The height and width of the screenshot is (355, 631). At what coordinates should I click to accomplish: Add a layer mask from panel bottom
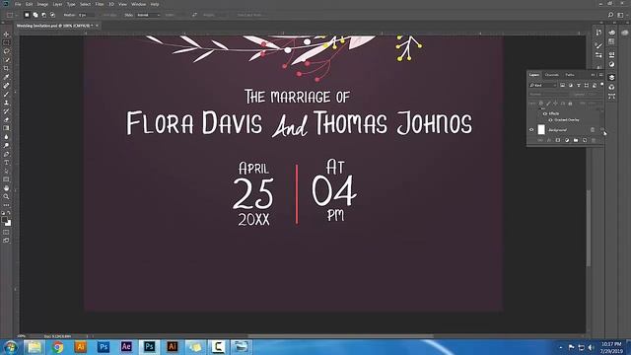tap(558, 140)
